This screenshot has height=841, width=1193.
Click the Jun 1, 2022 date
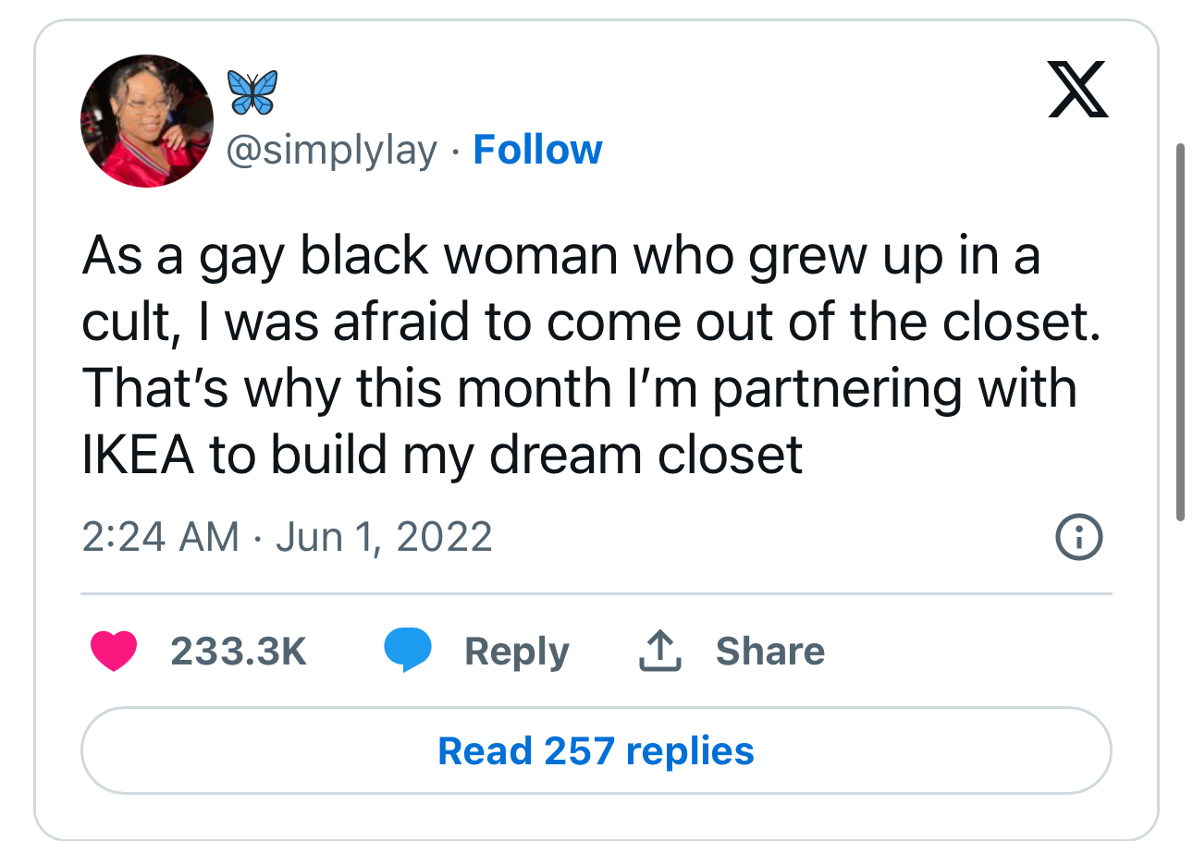[384, 537]
